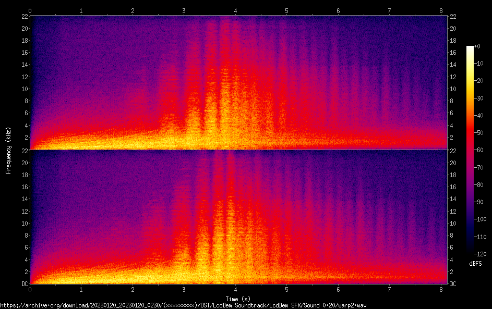Click the 10 kHz label on the upper-left frequency axis
The height and width of the screenshot is (309, 492).
pos(23,89)
